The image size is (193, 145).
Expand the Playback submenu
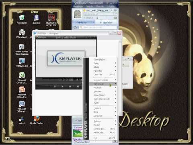(x=103, y=87)
